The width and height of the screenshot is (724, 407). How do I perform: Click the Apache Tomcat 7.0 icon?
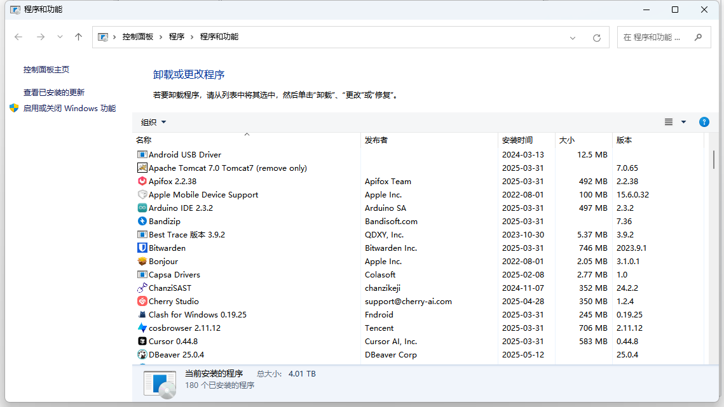pos(142,168)
